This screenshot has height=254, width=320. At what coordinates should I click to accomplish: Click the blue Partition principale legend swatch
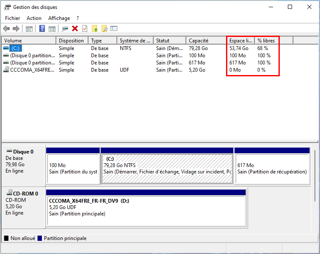tap(40, 238)
